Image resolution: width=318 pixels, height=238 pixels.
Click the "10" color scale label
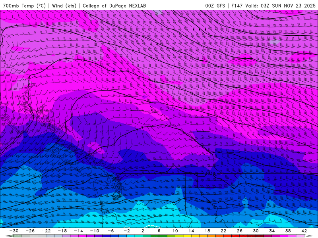click(175, 231)
